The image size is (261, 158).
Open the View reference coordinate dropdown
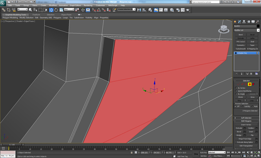point(69,9)
